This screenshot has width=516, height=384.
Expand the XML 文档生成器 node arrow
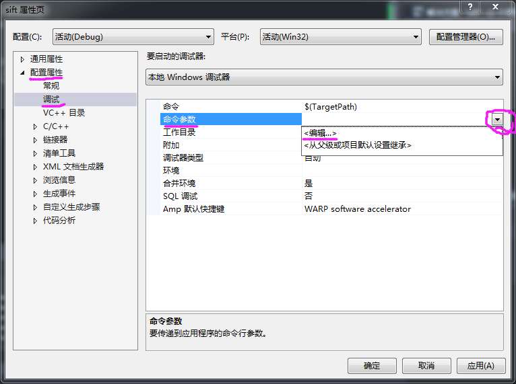pos(35,167)
